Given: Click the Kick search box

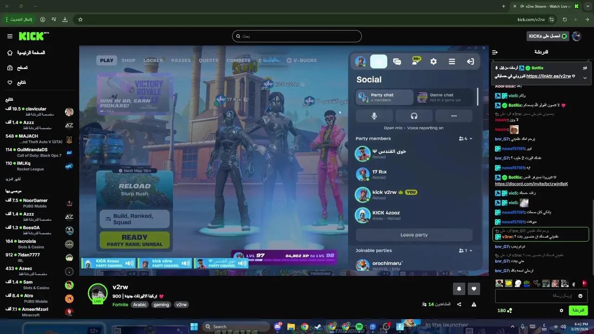Looking at the screenshot, I should pyautogui.click(x=297, y=36).
